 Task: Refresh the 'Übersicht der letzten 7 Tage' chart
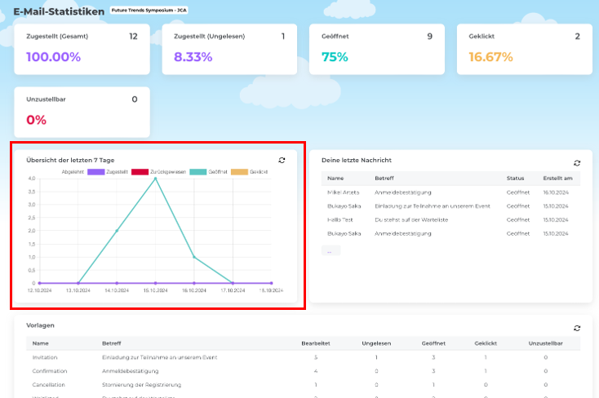tap(282, 160)
